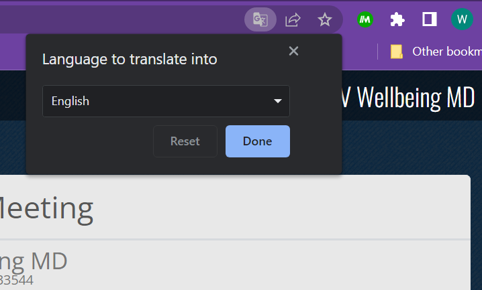Toggle the browser side panel icon
The image size is (482, 290).
pos(430,19)
